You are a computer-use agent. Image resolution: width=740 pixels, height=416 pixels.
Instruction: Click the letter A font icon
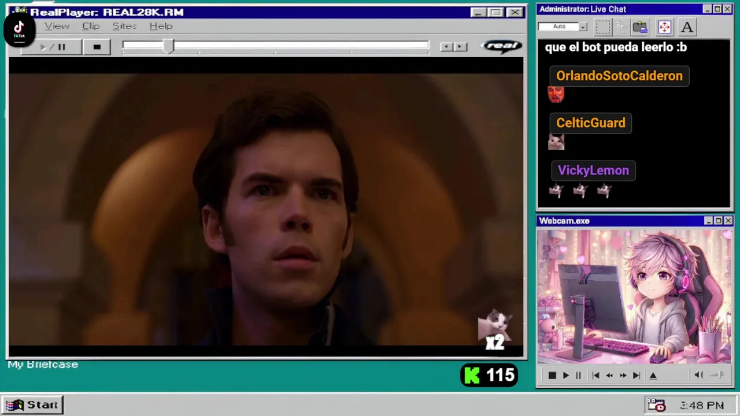click(x=687, y=27)
